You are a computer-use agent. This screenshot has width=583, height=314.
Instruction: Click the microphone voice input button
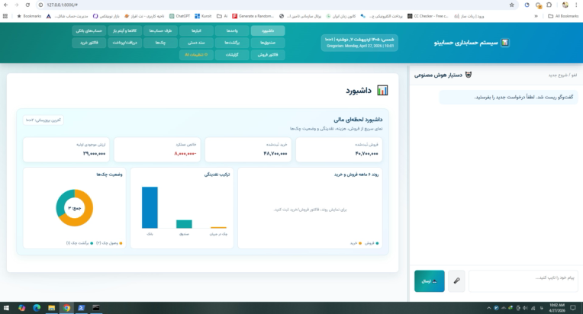[x=456, y=281]
